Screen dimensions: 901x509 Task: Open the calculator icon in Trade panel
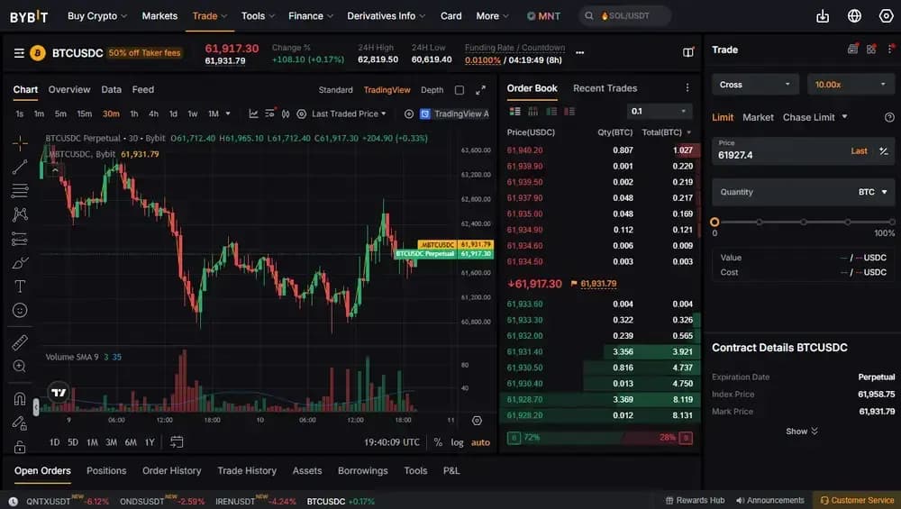(852, 50)
